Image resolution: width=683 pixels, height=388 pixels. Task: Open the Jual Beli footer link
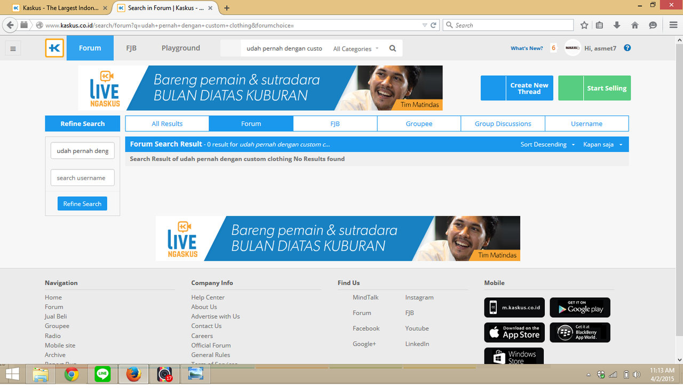[56, 317]
